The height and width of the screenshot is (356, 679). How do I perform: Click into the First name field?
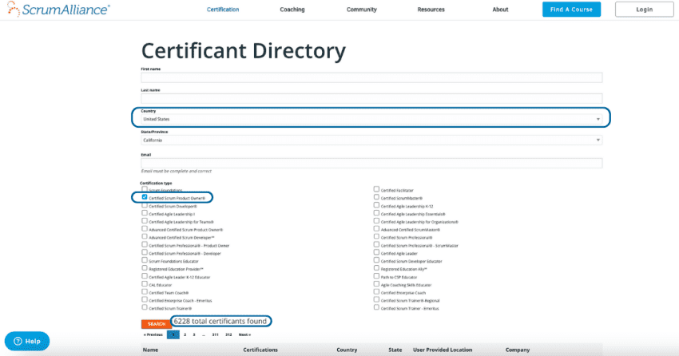[371, 77]
